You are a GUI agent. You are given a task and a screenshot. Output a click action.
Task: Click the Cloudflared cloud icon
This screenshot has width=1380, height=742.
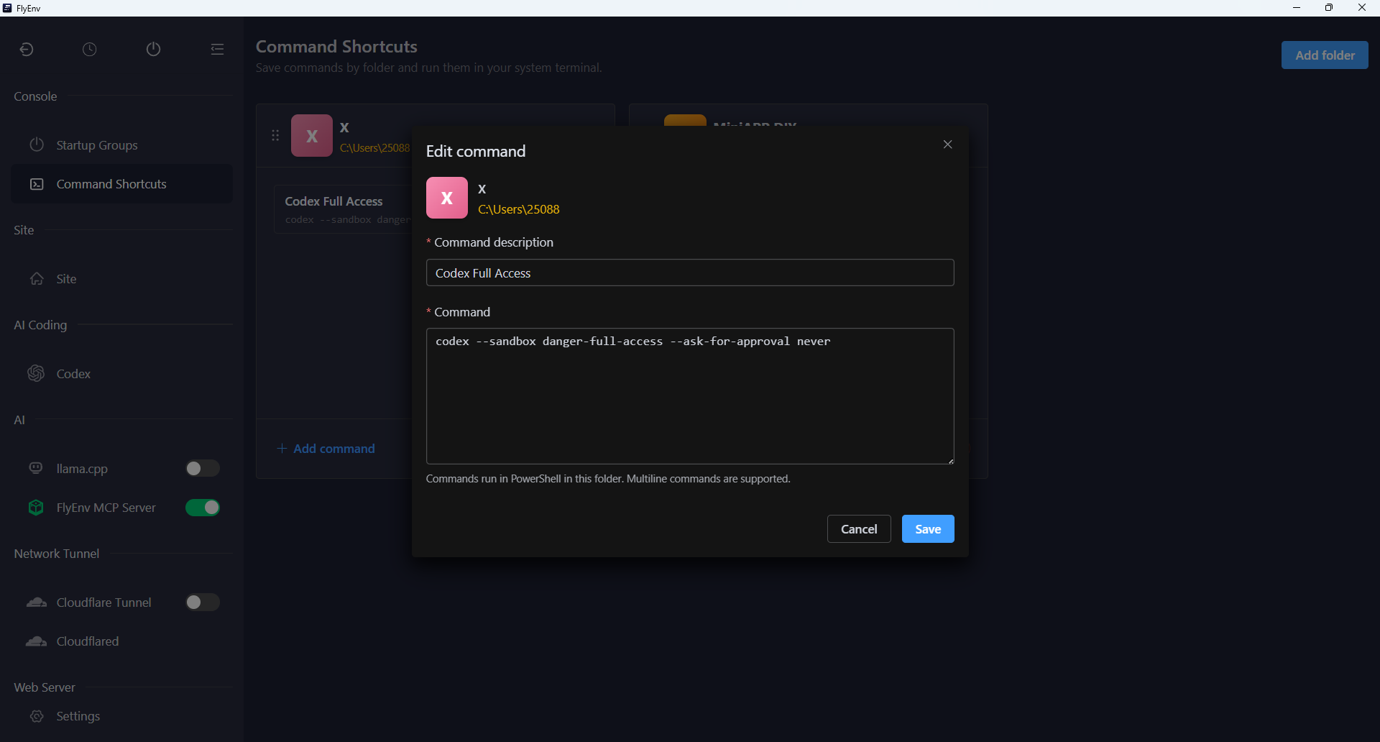coord(37,641)
